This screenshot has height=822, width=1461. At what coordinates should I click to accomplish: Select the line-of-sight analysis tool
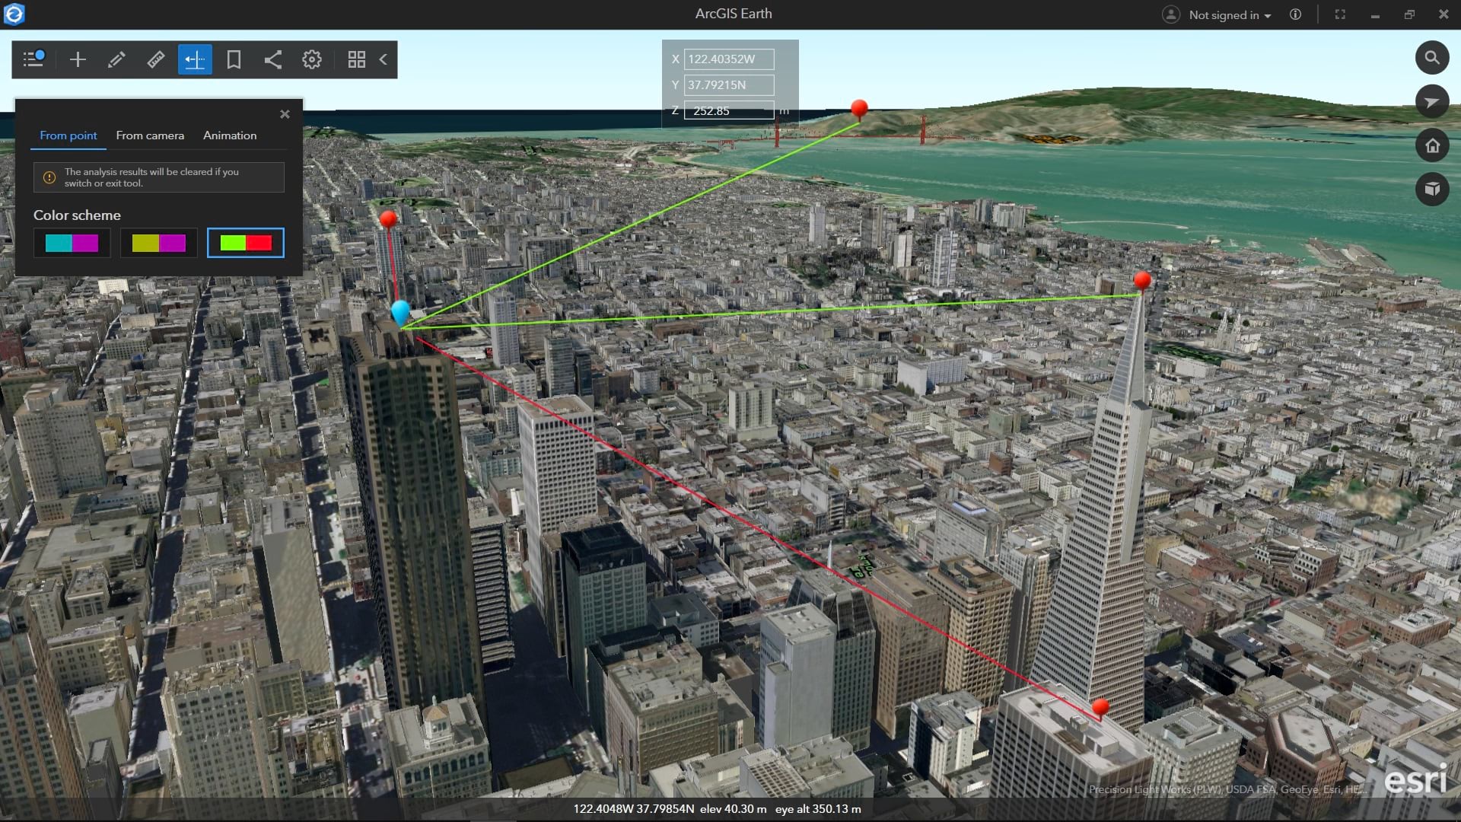point(195,59)
